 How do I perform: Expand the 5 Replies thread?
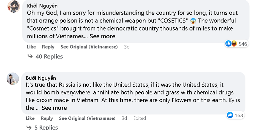(x=46, y=127)
